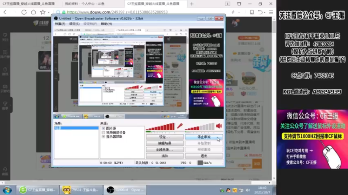Expand the dropdown beside lightning icon
The height and width of the screenshot is (195, 348).
tap(239, 13)
